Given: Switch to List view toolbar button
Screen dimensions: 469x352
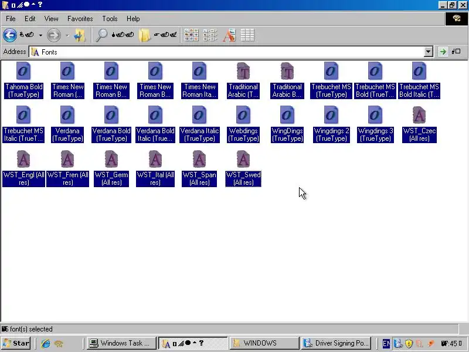Looking at the screenshot, I should [210, 35].
